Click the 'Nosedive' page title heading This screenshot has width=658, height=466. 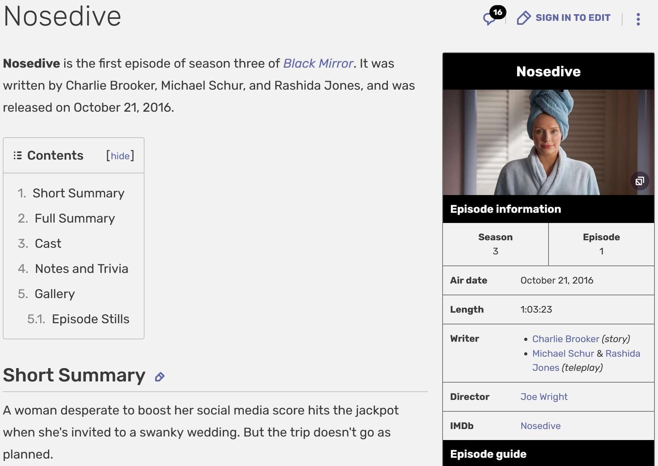(62, 17)
